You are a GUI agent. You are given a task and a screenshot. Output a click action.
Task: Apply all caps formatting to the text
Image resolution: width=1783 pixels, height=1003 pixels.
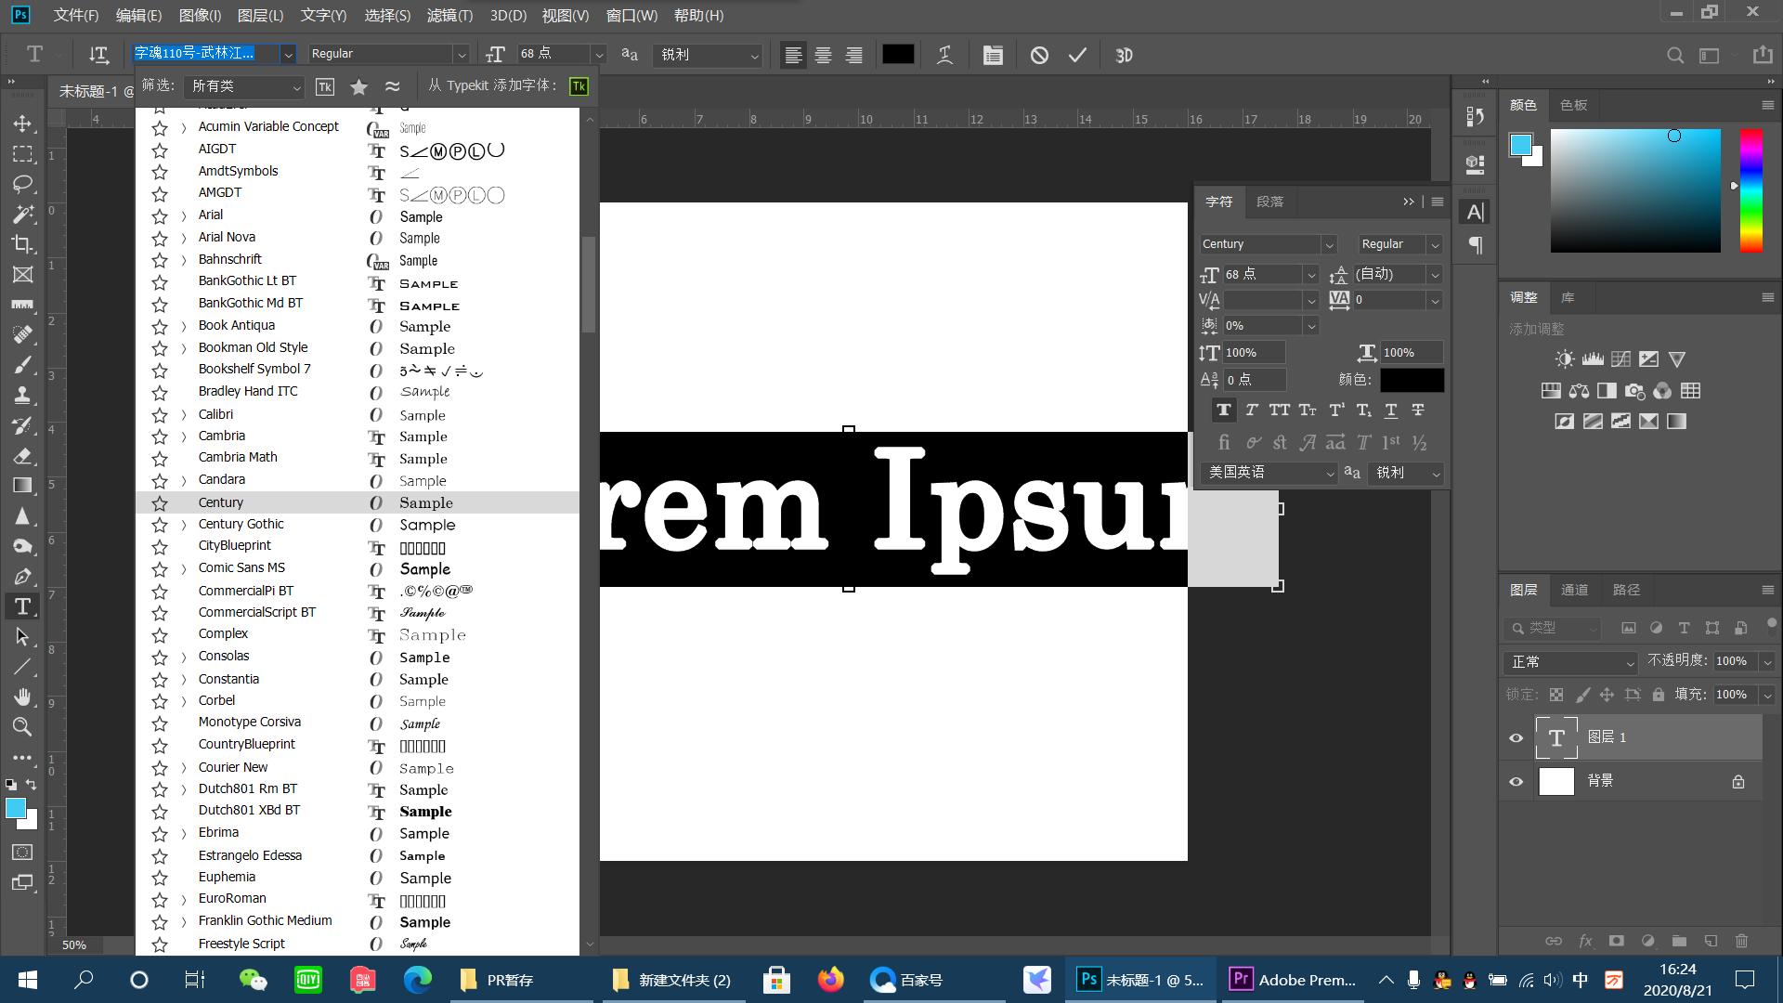click(1279, 410)
